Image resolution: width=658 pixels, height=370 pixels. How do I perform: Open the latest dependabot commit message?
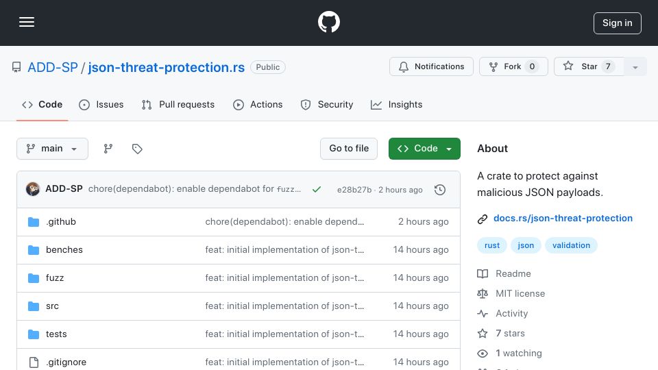coord(194,189)
